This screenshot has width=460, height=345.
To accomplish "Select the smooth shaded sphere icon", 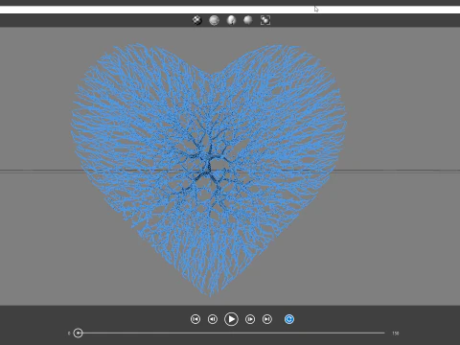I will click(x=248, y=20).
